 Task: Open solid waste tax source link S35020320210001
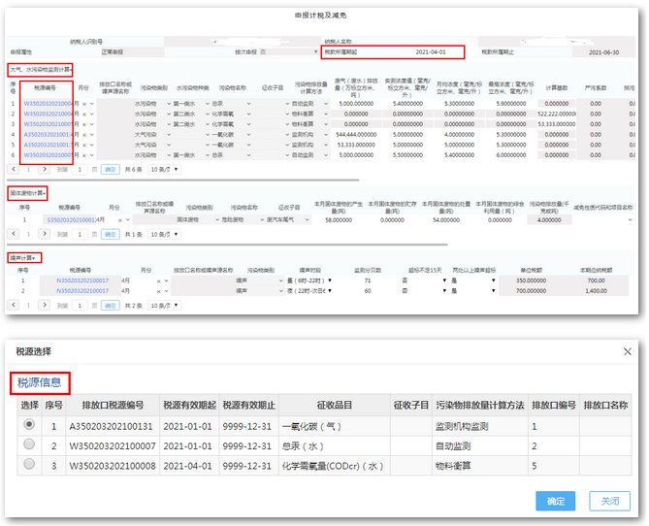(x=71, y=220)
